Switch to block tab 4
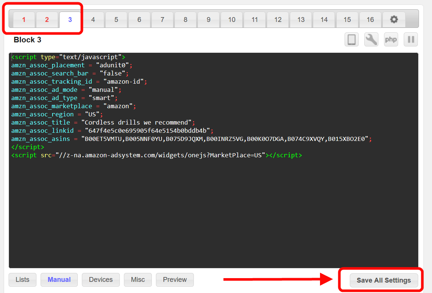This screenshot has height=293, width=432. point(93,20)
